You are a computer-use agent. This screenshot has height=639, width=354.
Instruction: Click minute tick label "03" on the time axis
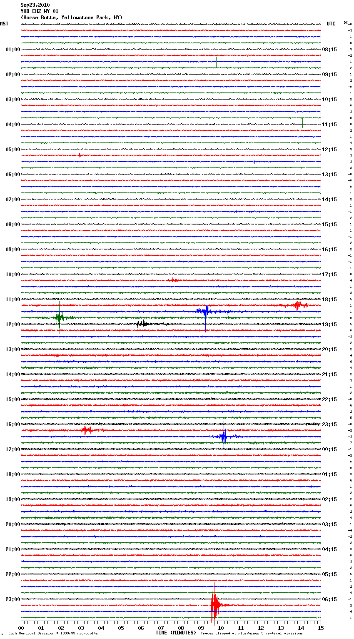(81, 628)
